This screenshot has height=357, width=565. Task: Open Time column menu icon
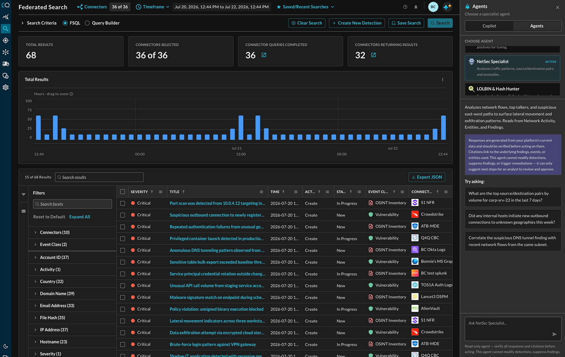(x=296, y=192)
